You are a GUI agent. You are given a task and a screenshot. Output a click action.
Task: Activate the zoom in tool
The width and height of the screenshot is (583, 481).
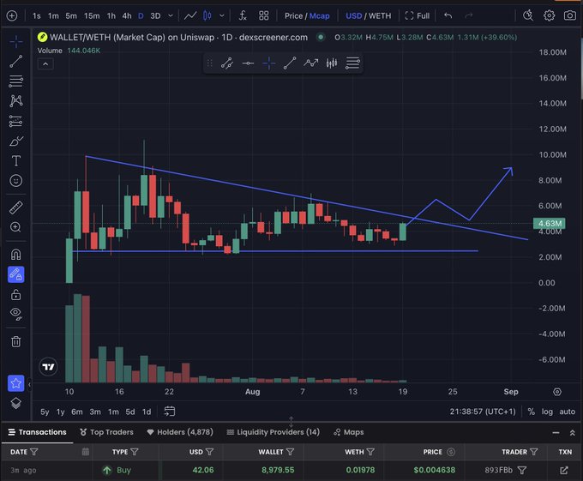pyautogui.click(x=16, y=227)
